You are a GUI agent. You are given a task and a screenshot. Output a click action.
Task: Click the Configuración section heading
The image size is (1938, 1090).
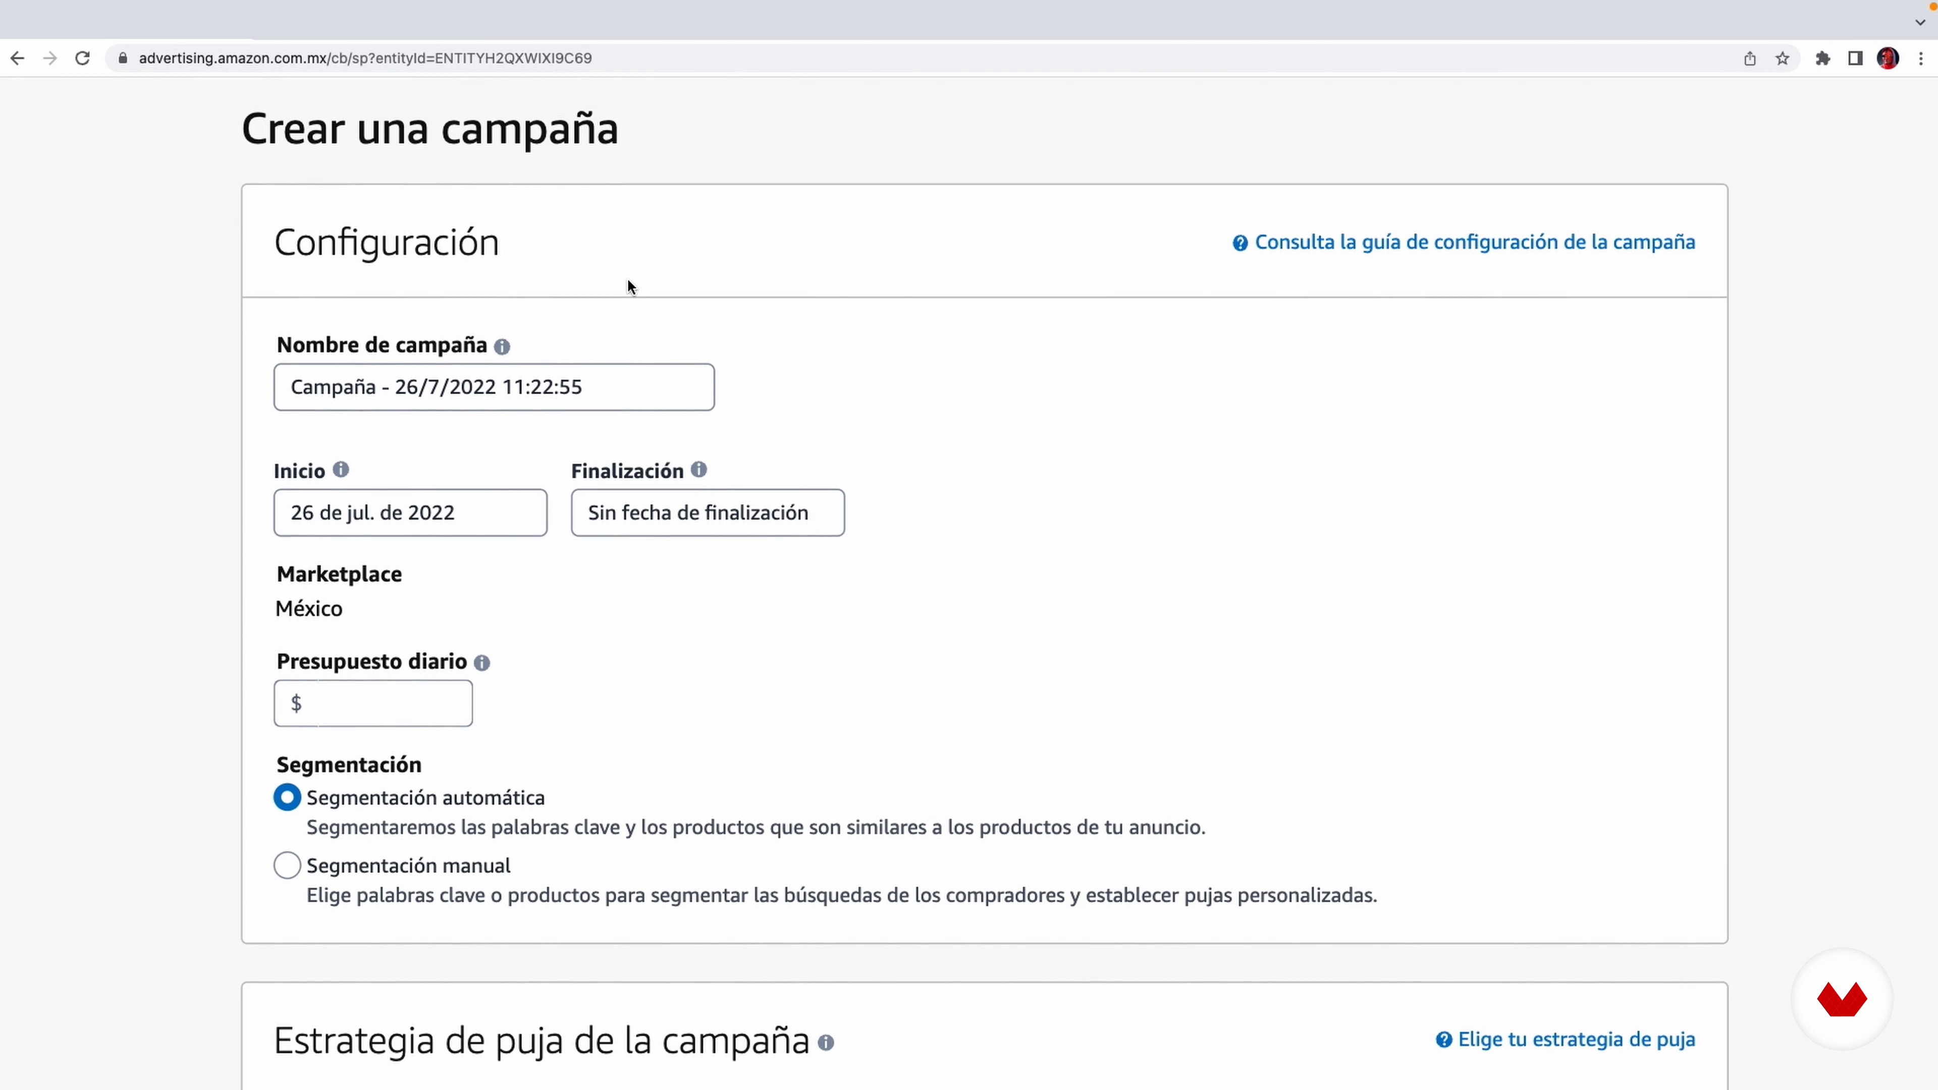(x=387, y=243)
